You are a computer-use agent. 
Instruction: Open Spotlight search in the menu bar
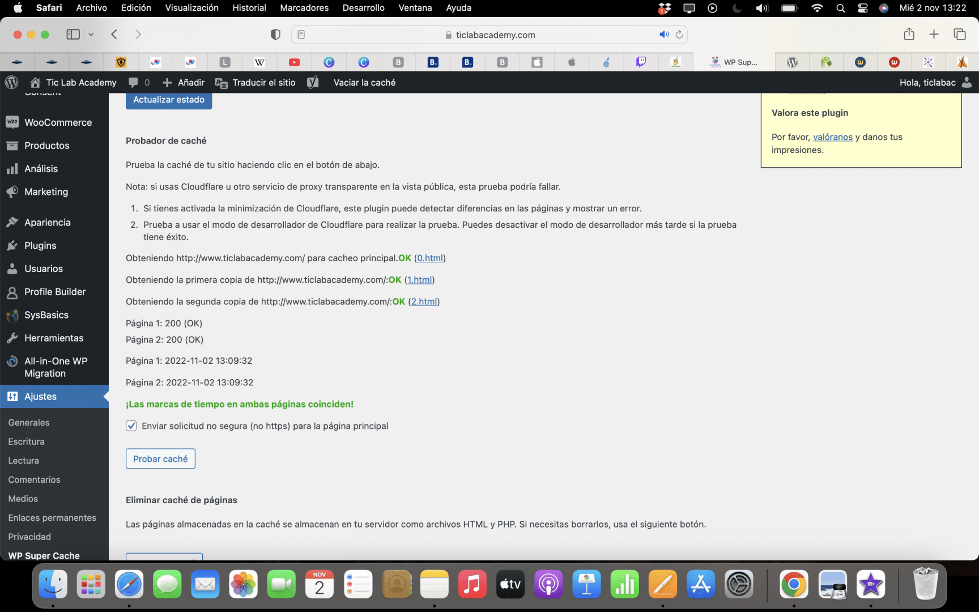(841, 8)
